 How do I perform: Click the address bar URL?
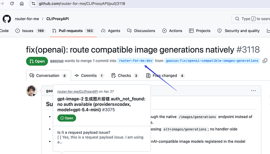(82, 4)
